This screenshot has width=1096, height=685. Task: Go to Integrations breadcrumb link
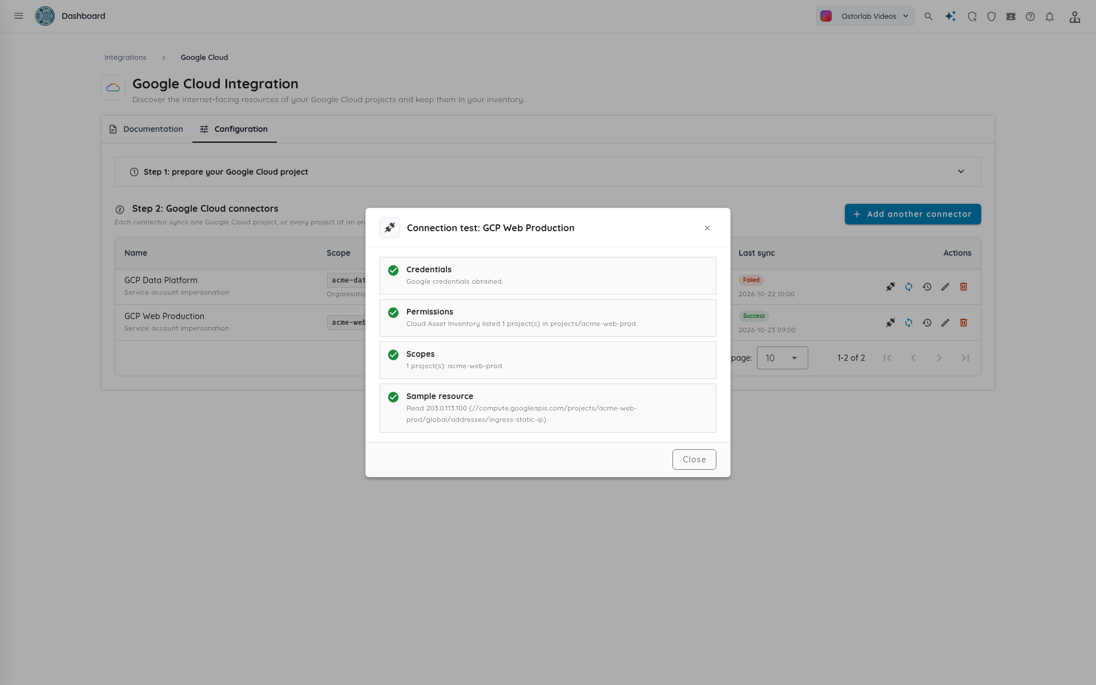[x=126, y=58]
